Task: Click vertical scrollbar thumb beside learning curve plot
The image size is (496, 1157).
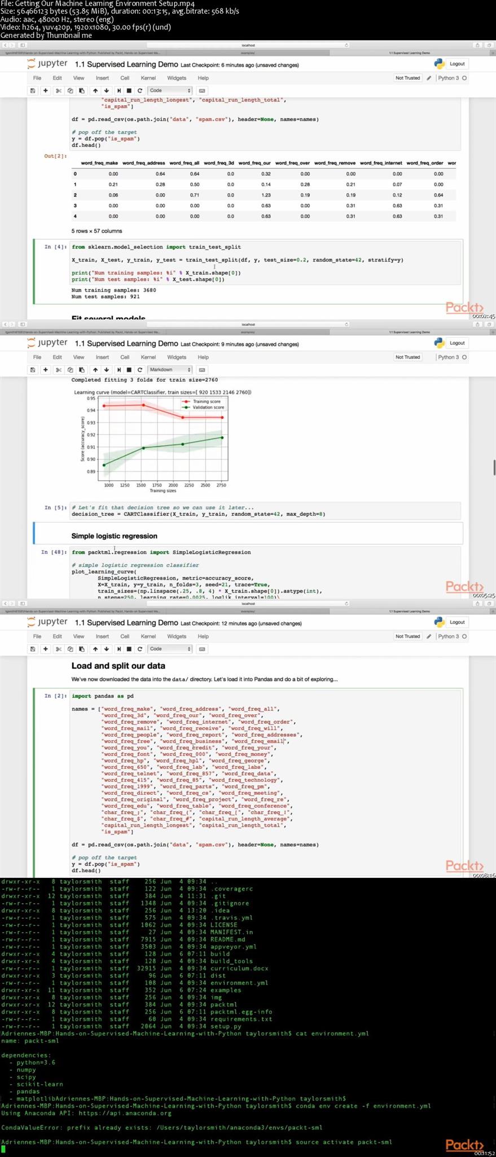Action: pyautogui.click(x=494, y=468)
